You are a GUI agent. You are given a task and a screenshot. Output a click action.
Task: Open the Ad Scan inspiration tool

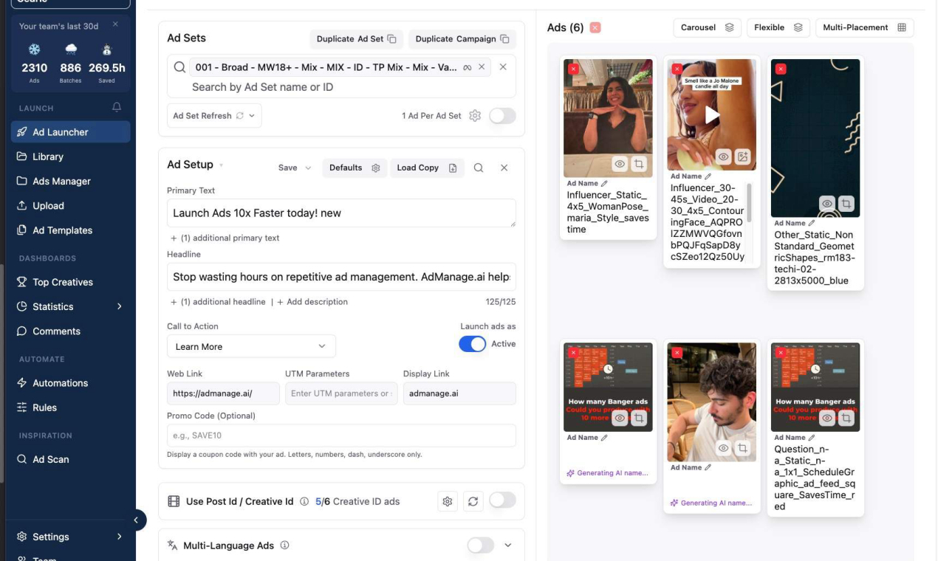[x=21, y=459]
